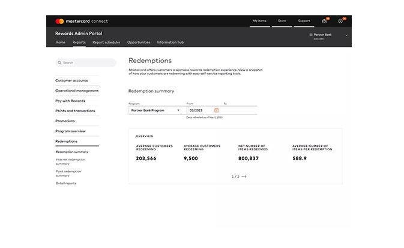Screen dimensions: 404x248
Task: Open the Opportunities tab
Action: coord(139,43)
